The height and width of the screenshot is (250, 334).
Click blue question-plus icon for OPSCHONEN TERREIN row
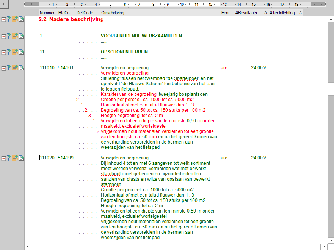pyautogui.click(x=9, y=52)
